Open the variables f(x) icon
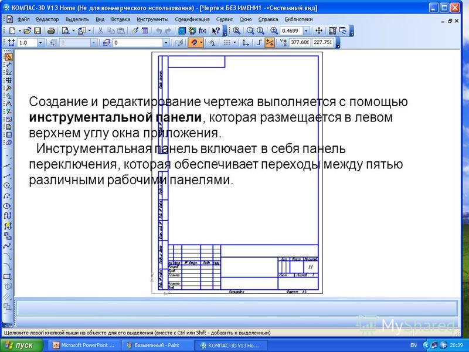Viewport: 469px width, 352px height. (x=202, y=31)
